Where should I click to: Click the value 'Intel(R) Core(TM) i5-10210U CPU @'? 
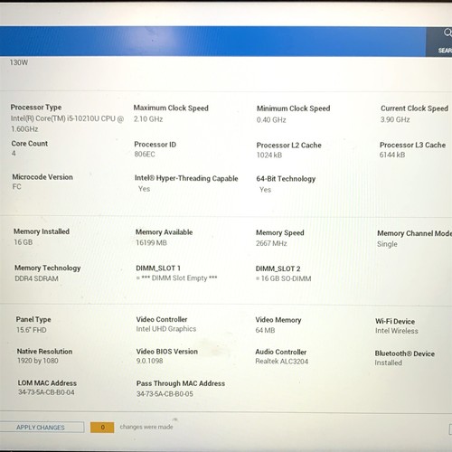pos(67,118)
